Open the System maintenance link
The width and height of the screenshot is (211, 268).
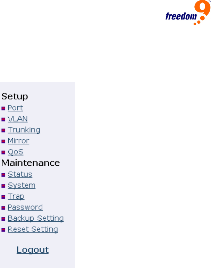22,186
